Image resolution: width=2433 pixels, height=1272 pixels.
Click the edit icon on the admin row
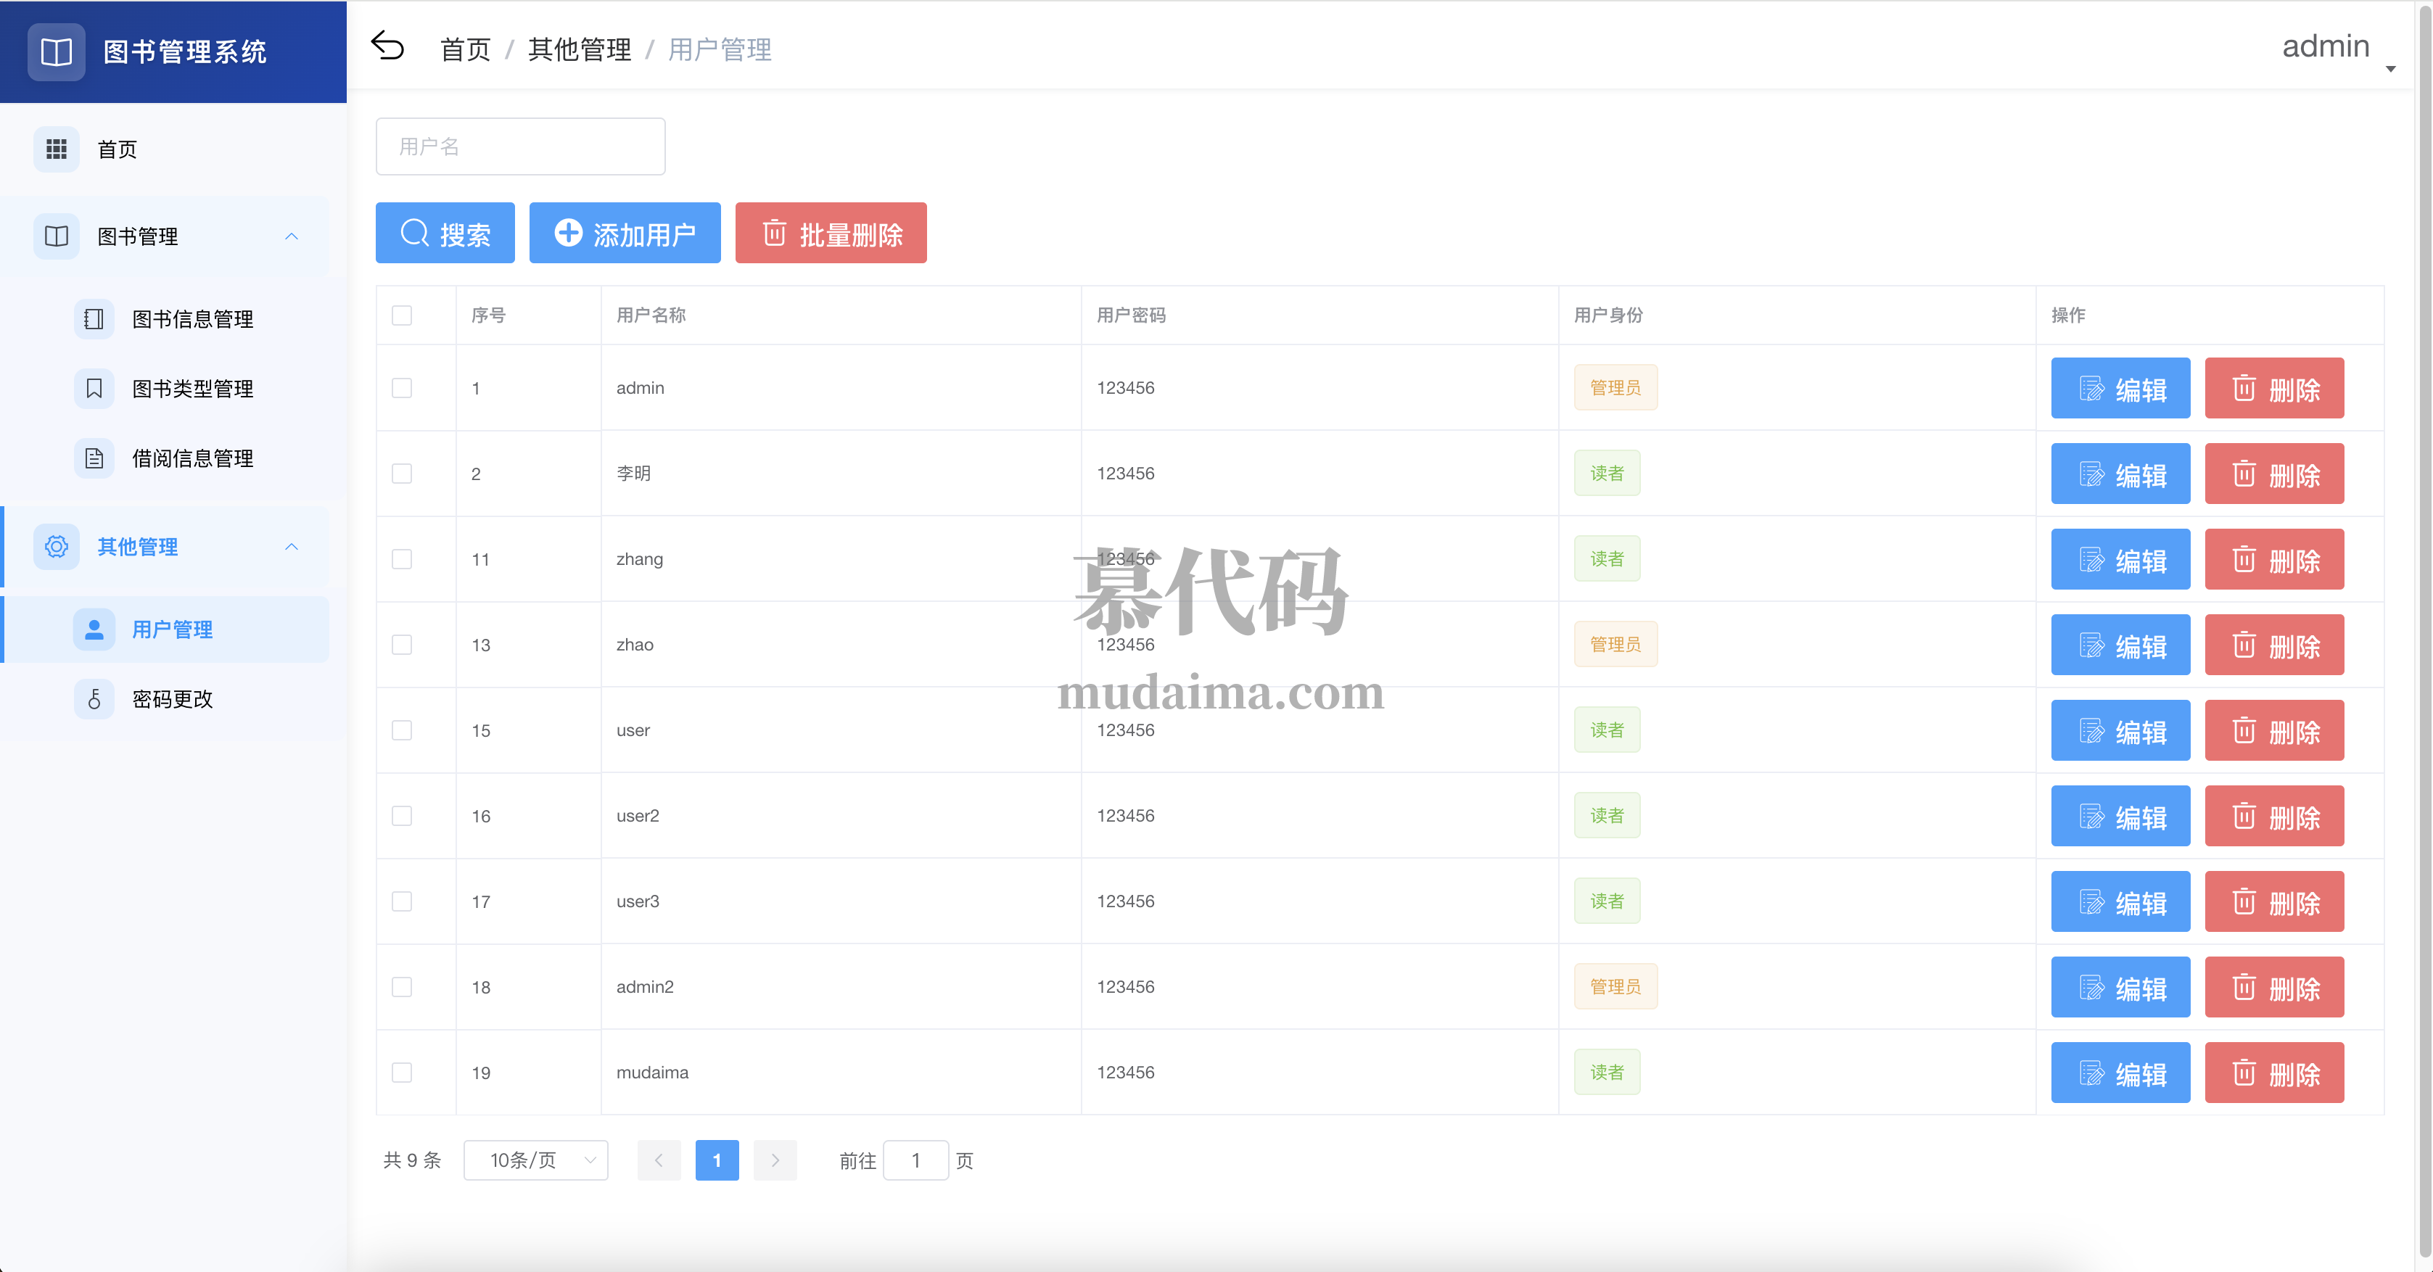[x=2093, y=387]
